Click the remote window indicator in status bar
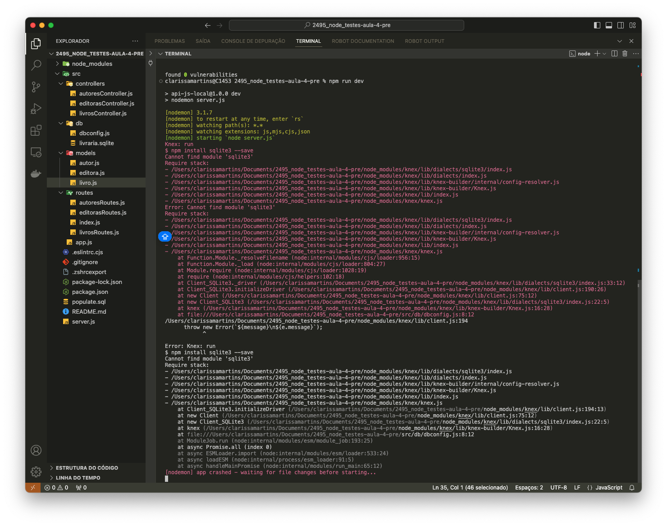667x526 pixels. (x=32, y=488)
